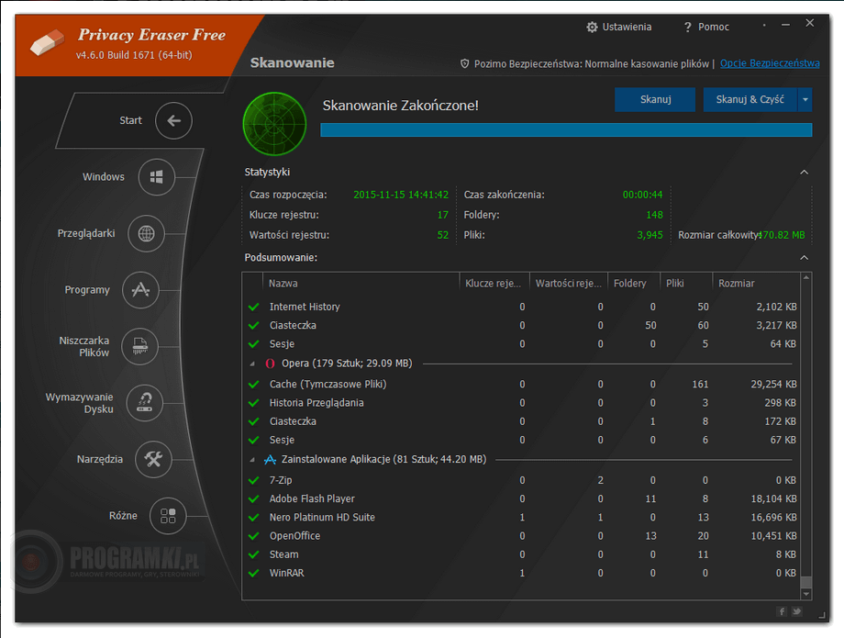Collapse the Statystyki section chevron
Viewport: 844px width, 638px height.
pos(805,173)
